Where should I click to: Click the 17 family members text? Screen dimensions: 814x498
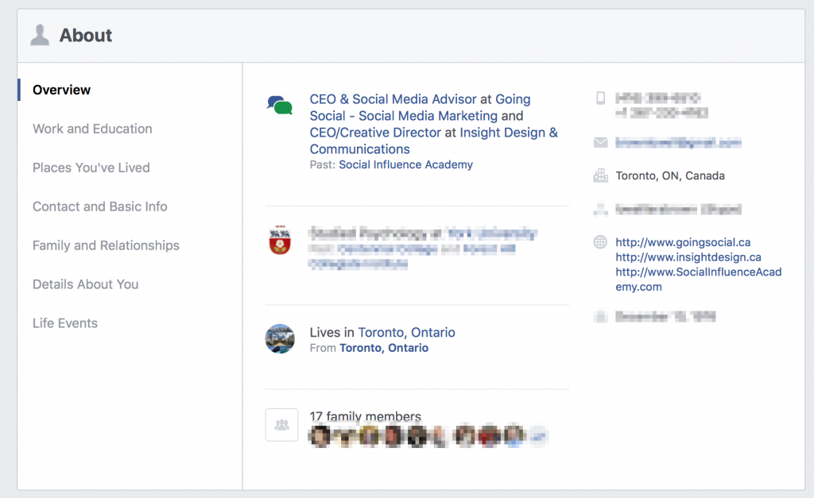366,416
